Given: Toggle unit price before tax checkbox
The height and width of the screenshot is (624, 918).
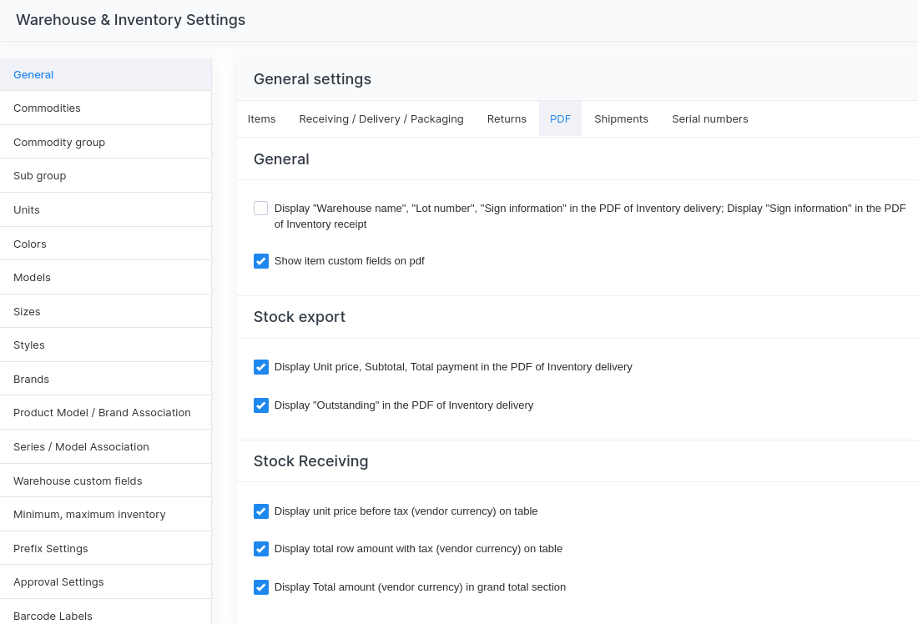Looking at the screenshot, I should (x=261, y=511).
